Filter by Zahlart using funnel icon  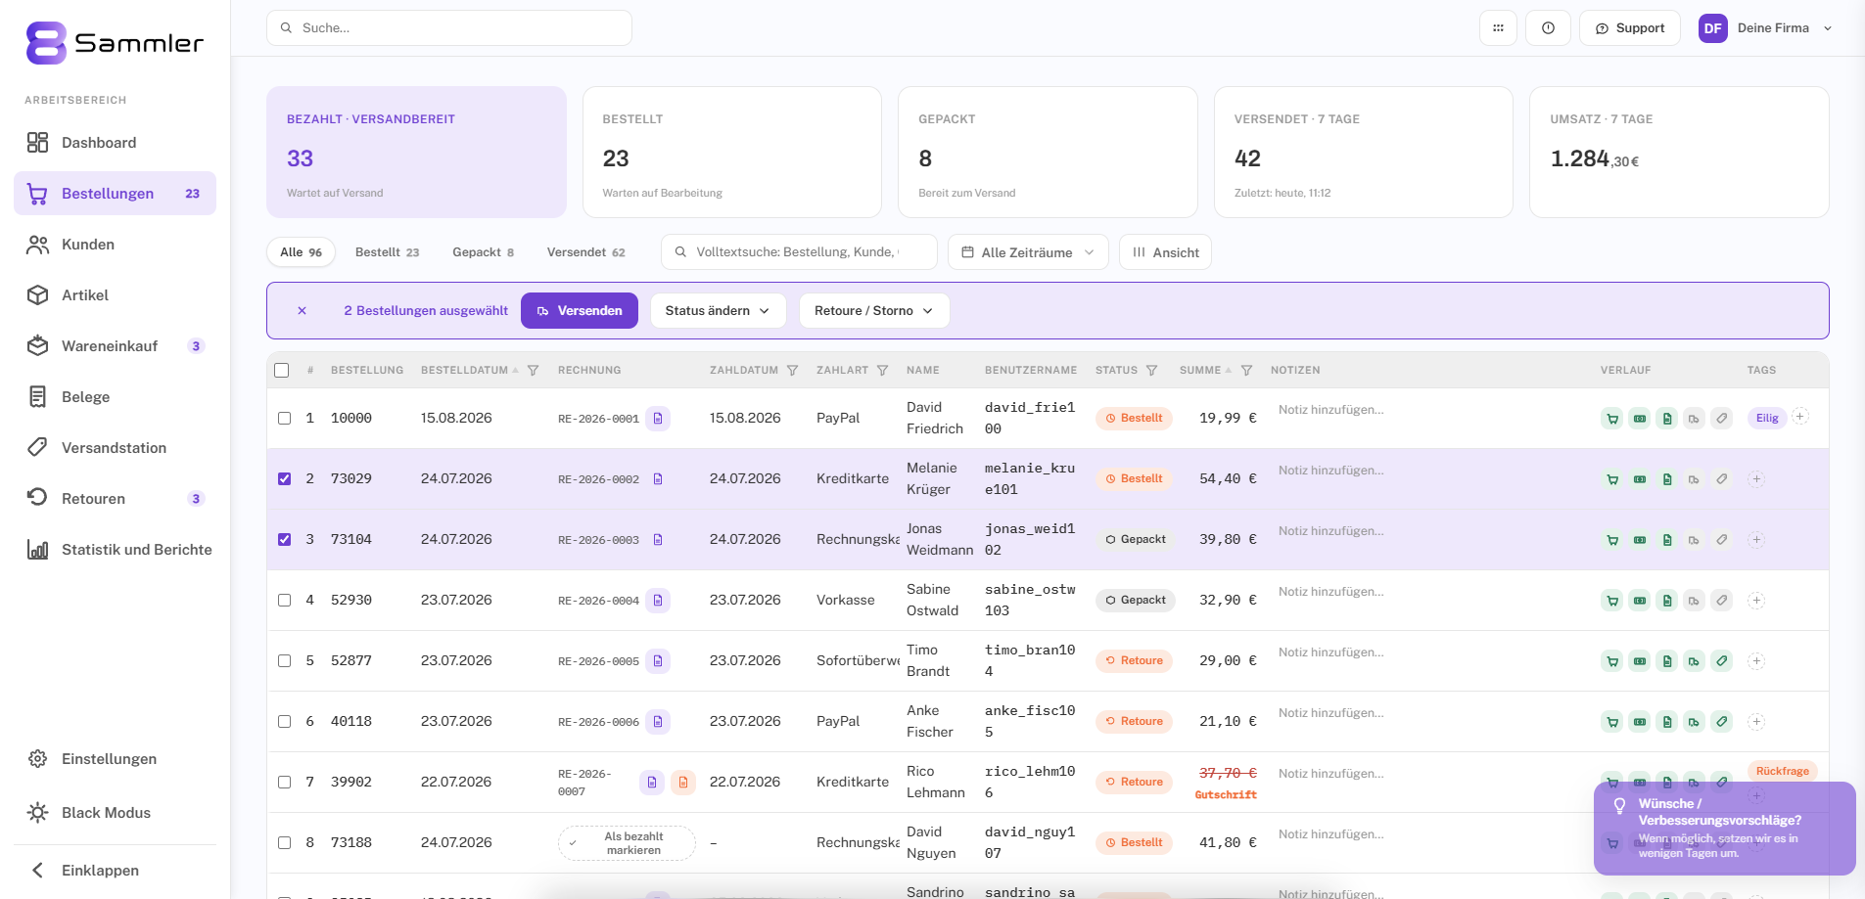tap(883, 371)
